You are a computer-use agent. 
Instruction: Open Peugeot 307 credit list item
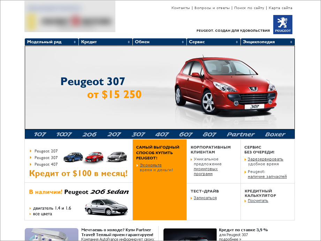pyautogui.click(x=46, y=158)
